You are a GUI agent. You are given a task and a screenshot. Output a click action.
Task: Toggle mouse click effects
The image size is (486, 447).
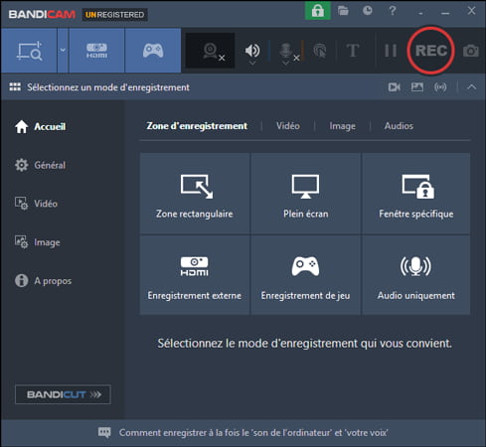(320, 51)
